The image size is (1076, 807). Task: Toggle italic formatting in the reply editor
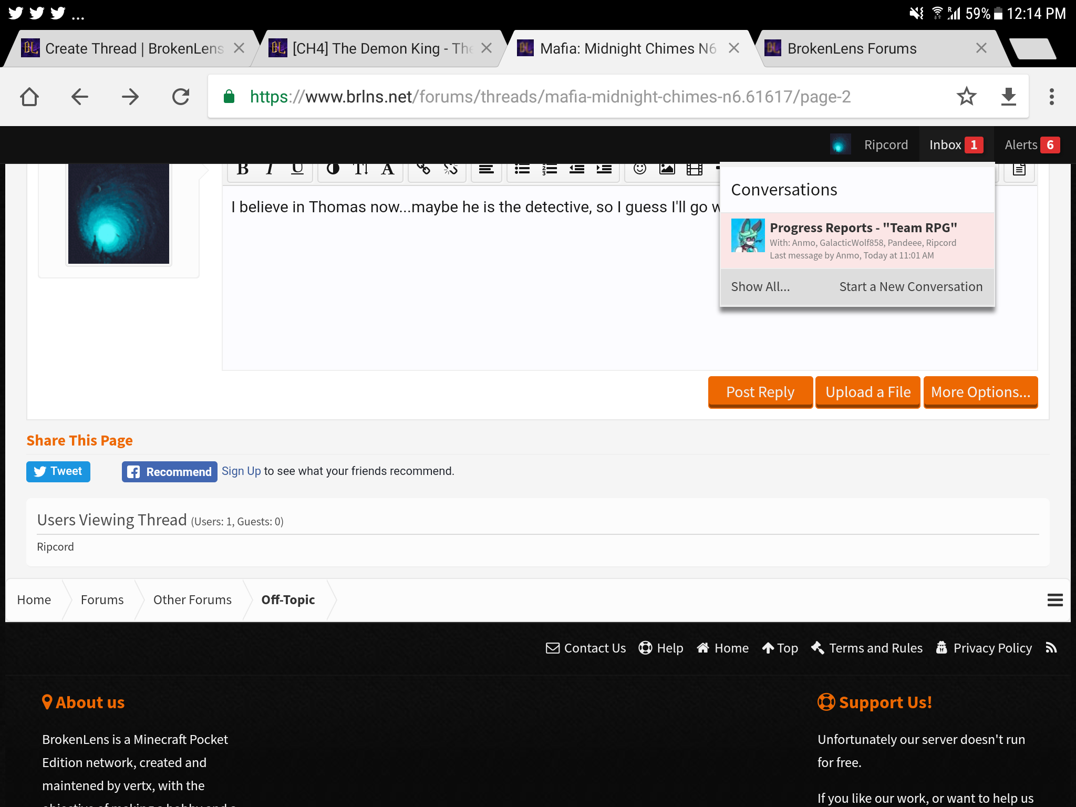pos(270,169)
